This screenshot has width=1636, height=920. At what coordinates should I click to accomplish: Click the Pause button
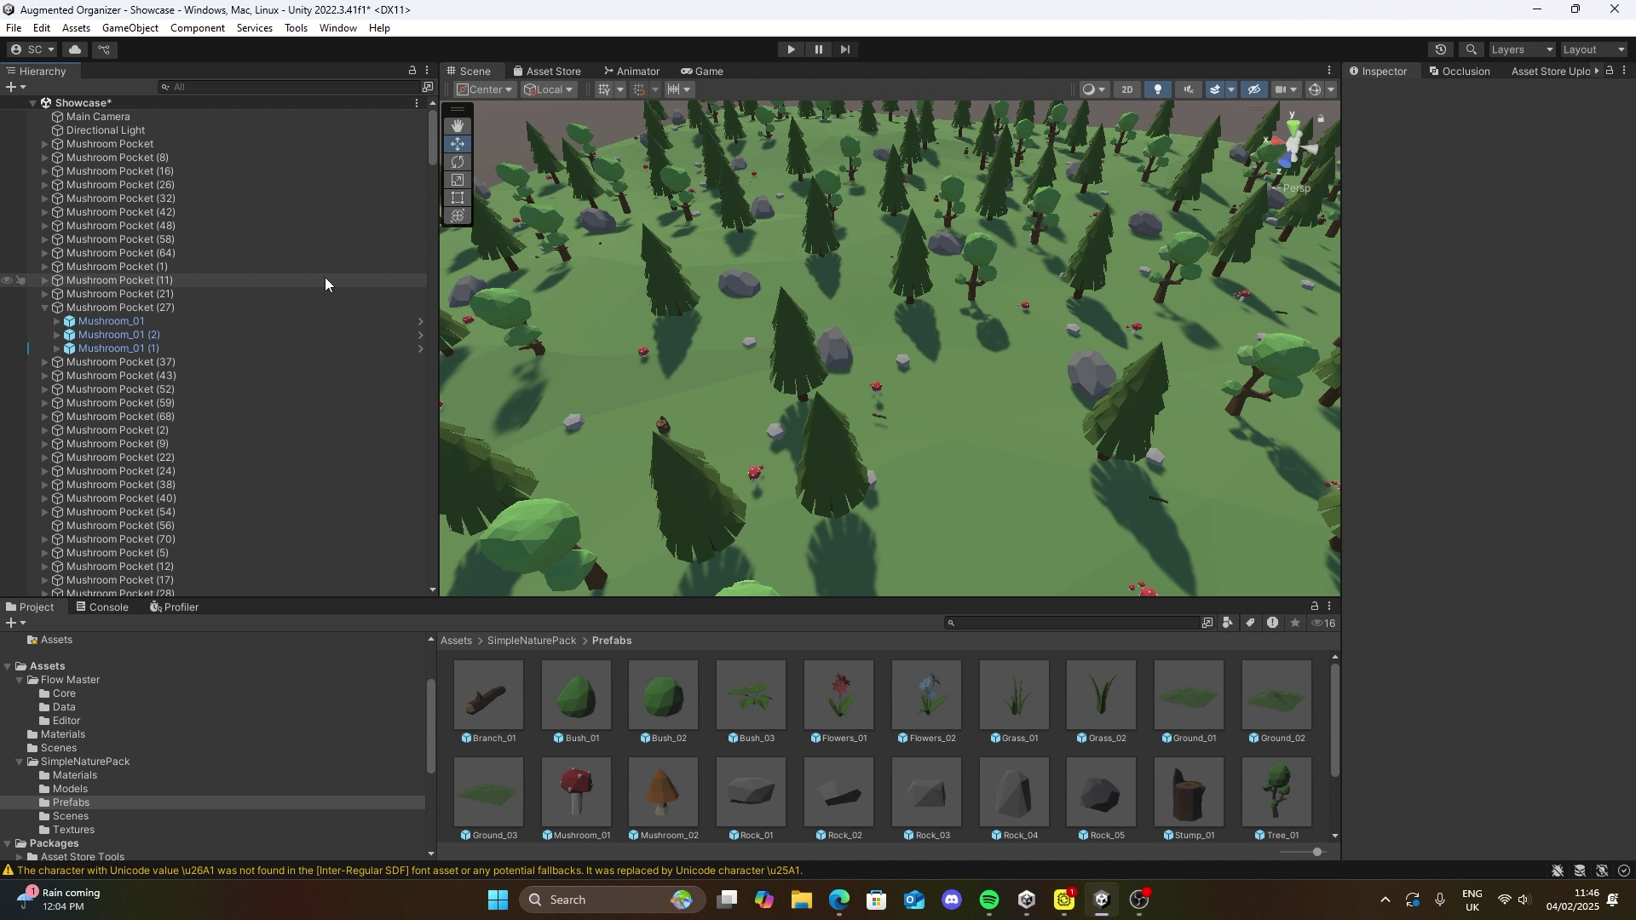pos(819,49)
